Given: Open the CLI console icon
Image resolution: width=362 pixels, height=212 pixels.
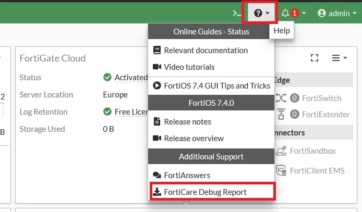Looking at the screenshot, I should tap(237, 13).
